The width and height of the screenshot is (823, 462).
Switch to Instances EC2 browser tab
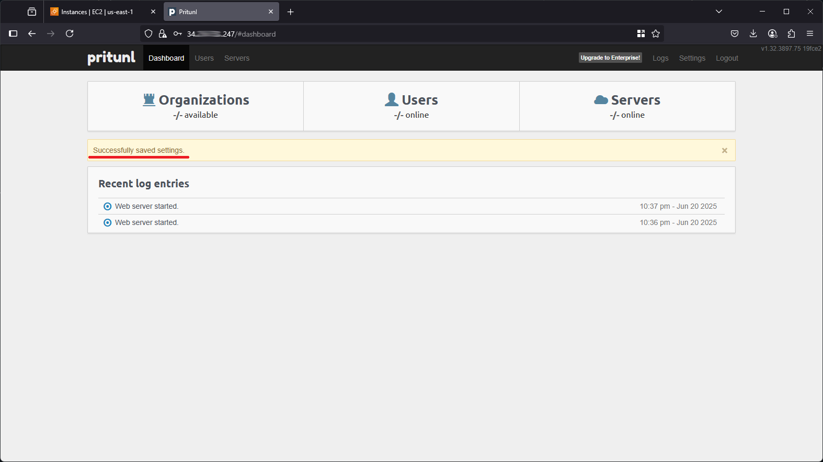point(97,12)
